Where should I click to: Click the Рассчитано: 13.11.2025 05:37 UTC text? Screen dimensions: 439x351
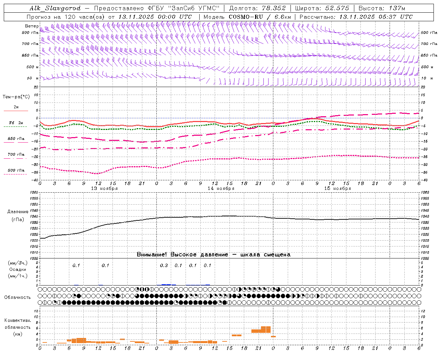[356, 17]
